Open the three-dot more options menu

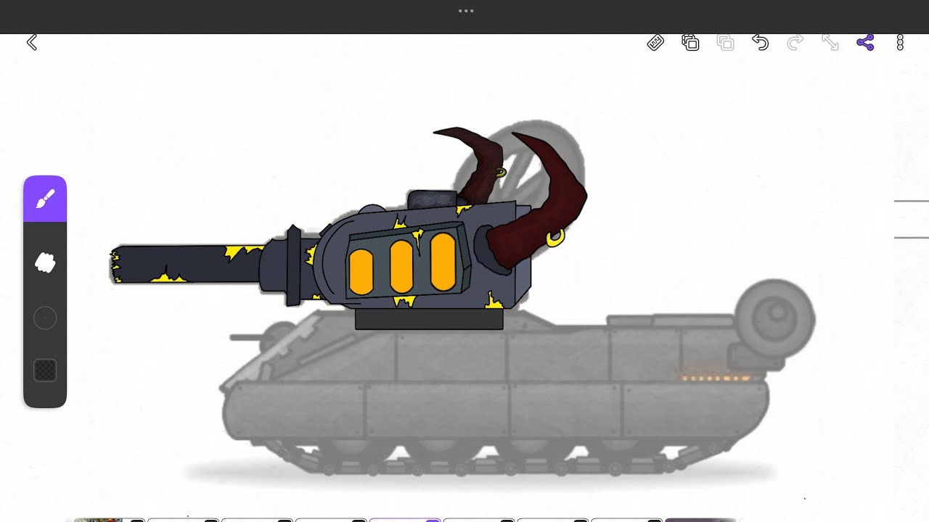pos(900,43)
